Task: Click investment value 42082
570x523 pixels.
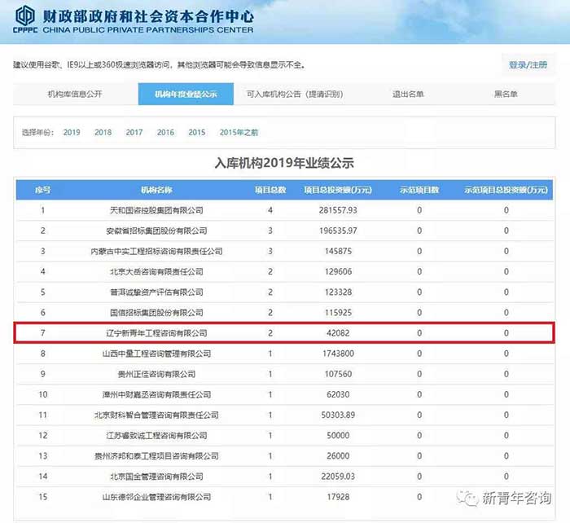Action: coord(338,333)
